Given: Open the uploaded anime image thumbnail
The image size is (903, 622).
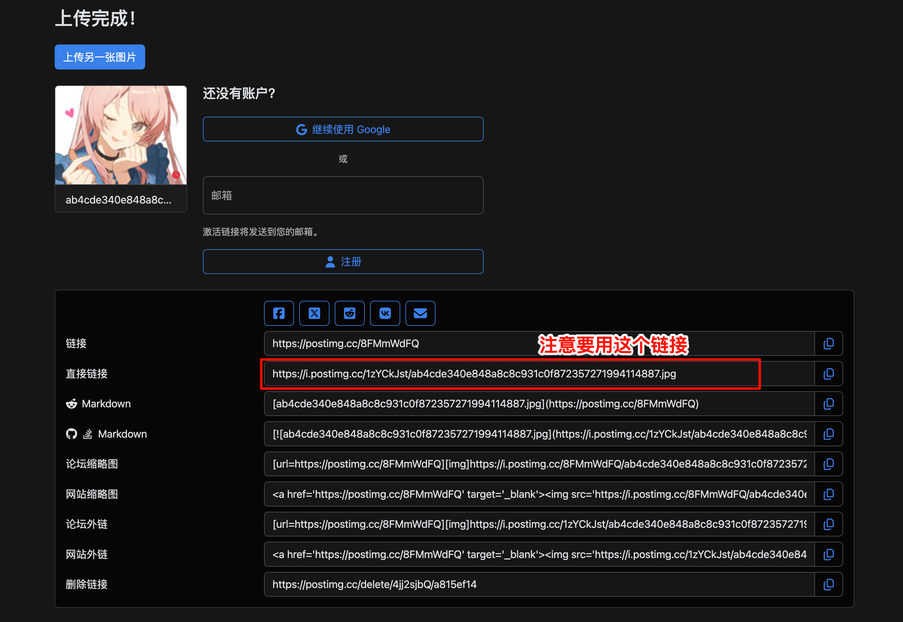Looking at the screenshot, I should (x=121, y=135).
